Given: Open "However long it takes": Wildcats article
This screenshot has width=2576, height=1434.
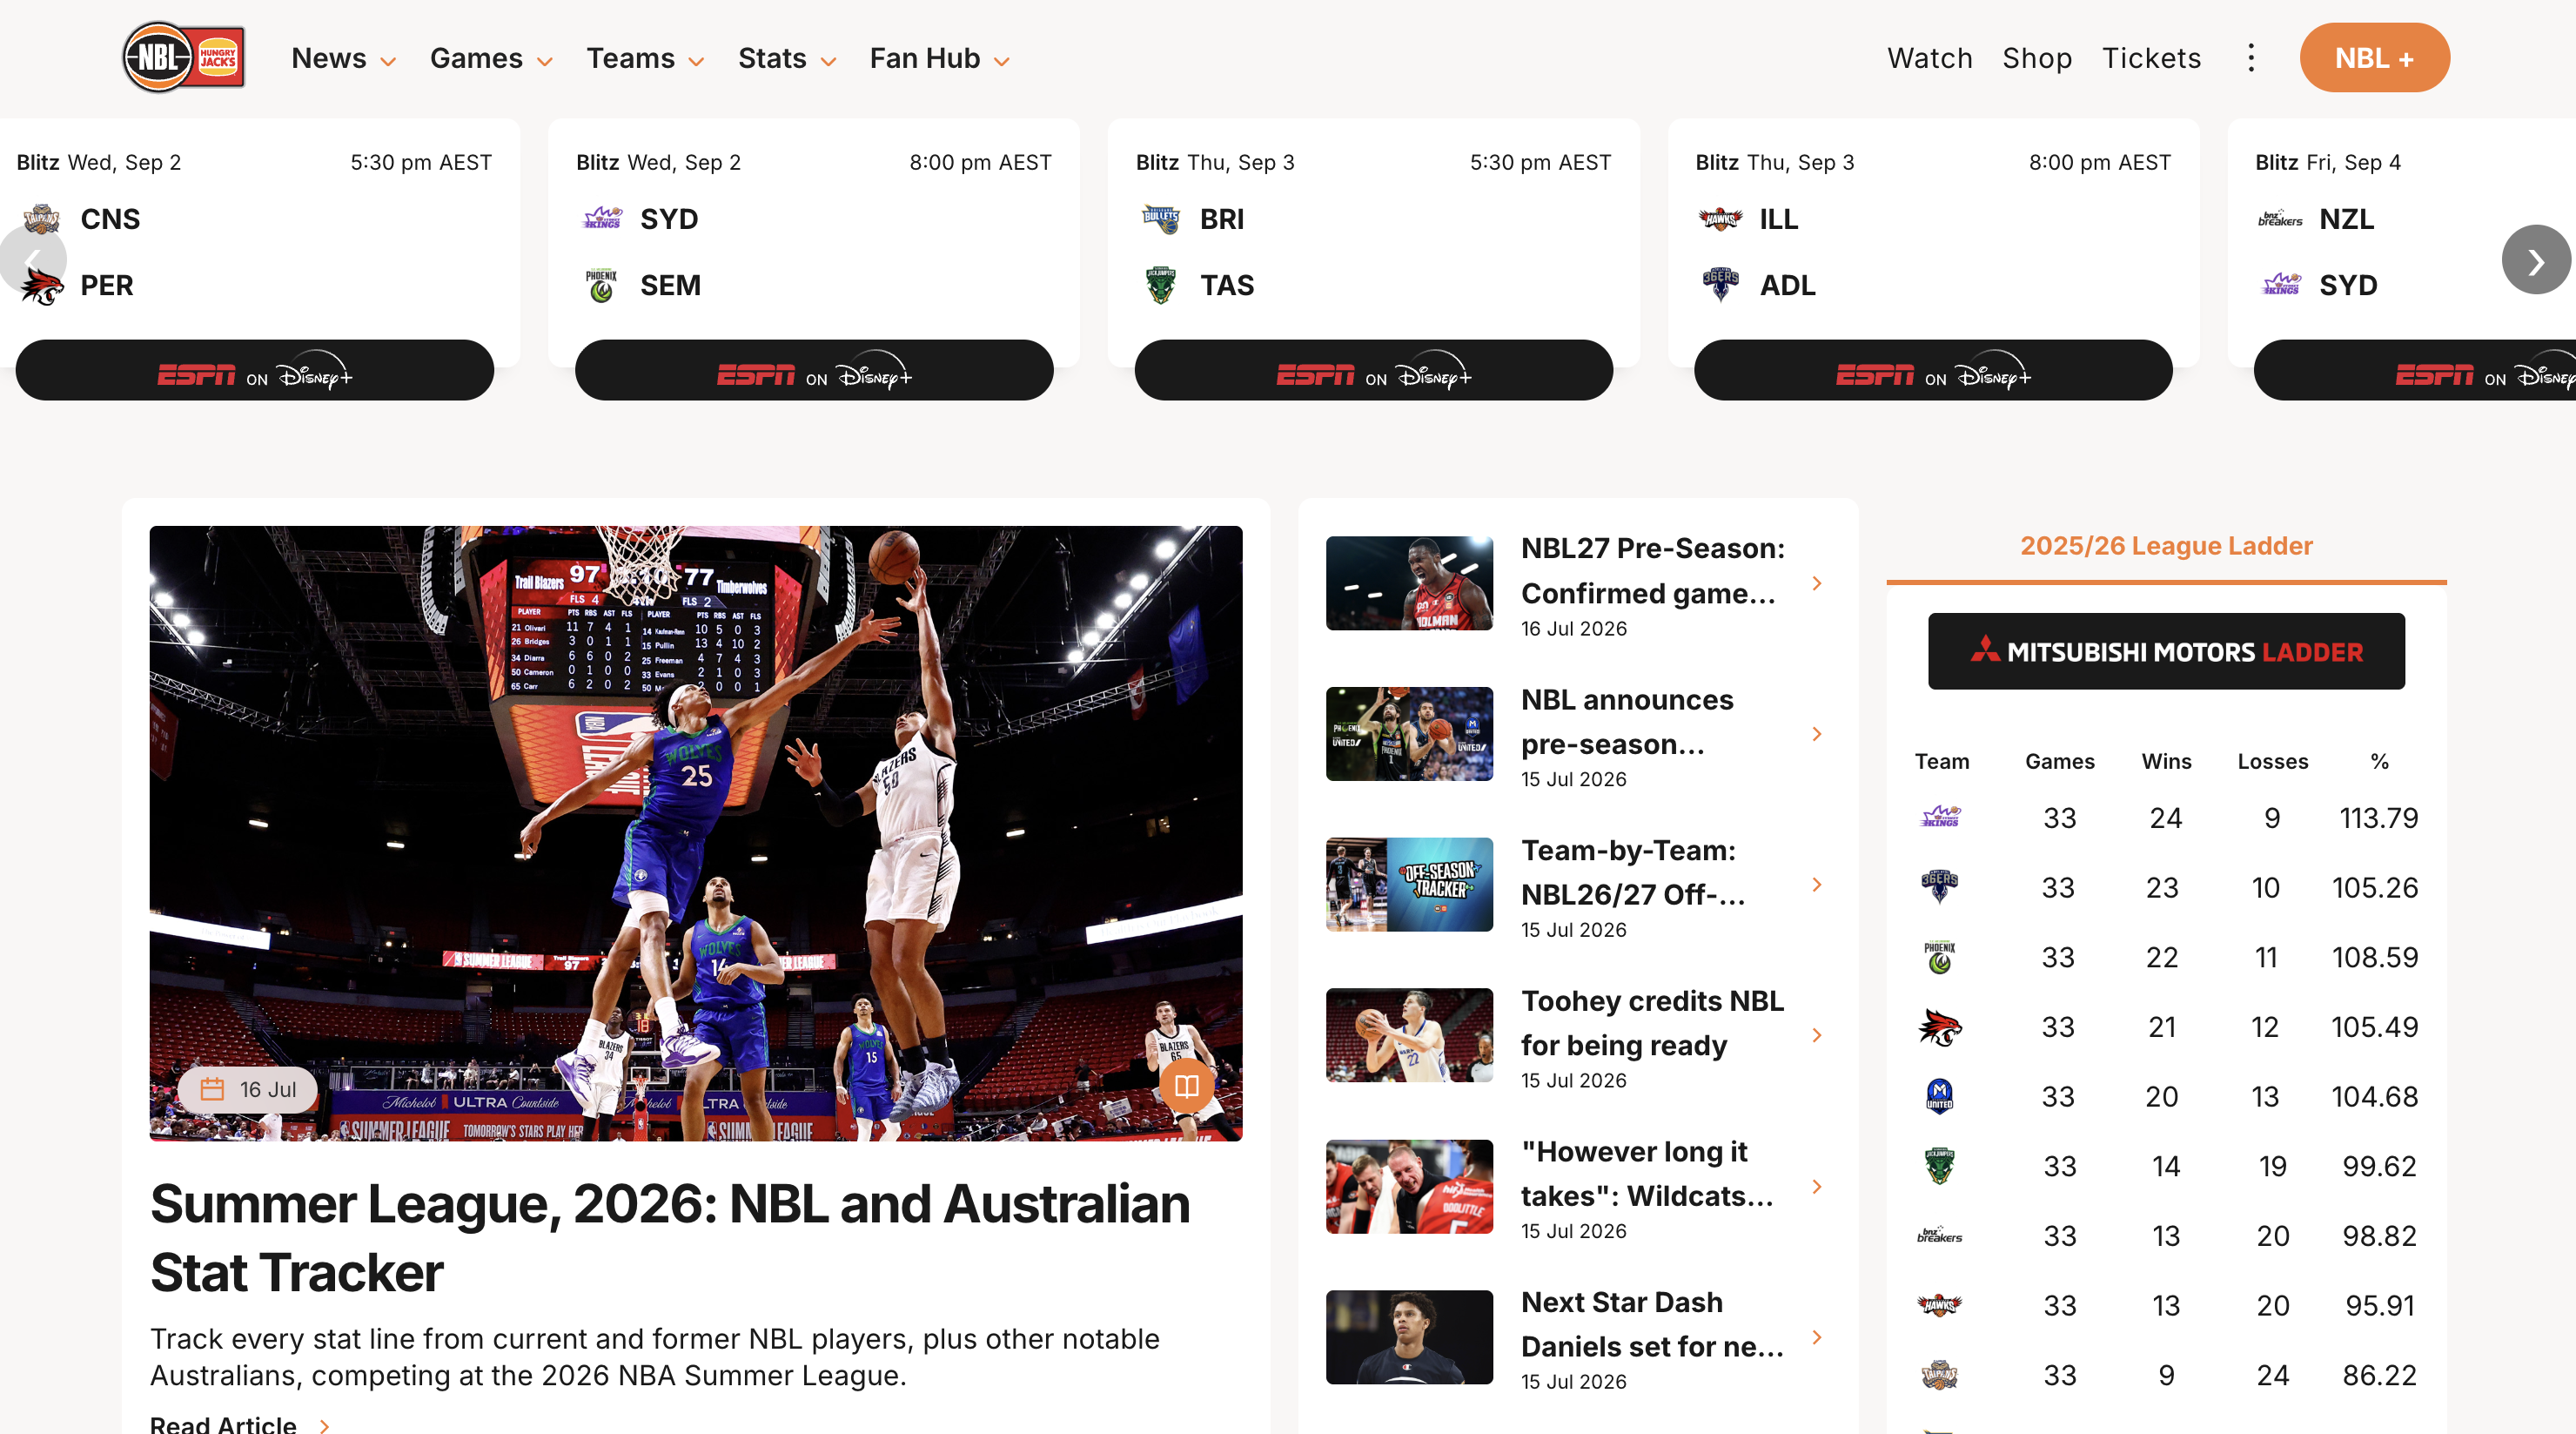Looking at the screenshot, I should tap(1647, 1174).
